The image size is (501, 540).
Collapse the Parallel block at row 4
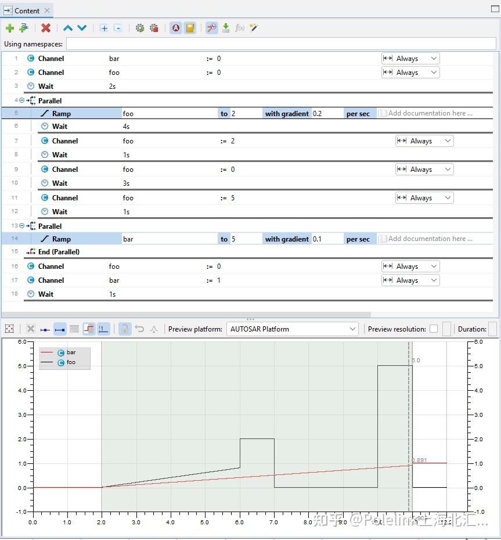pyautogui.click(x=22, y=100)
